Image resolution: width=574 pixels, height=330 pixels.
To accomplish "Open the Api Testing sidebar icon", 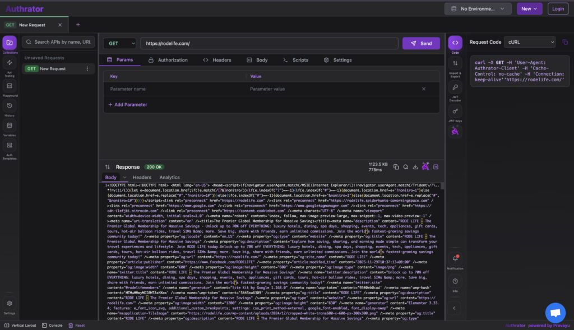I will coord(10,64).
